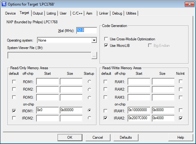Click the Xtal (MHz) input field
This screenshot has width=196, height=144.
(x=86, y=30)
